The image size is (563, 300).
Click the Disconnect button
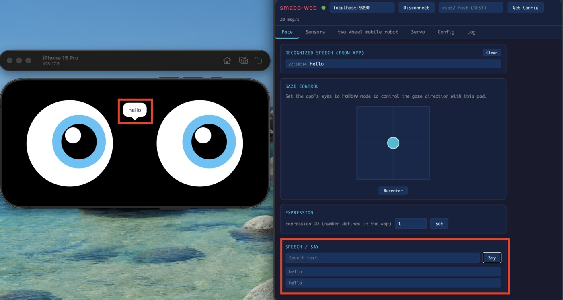click(416, 8)
